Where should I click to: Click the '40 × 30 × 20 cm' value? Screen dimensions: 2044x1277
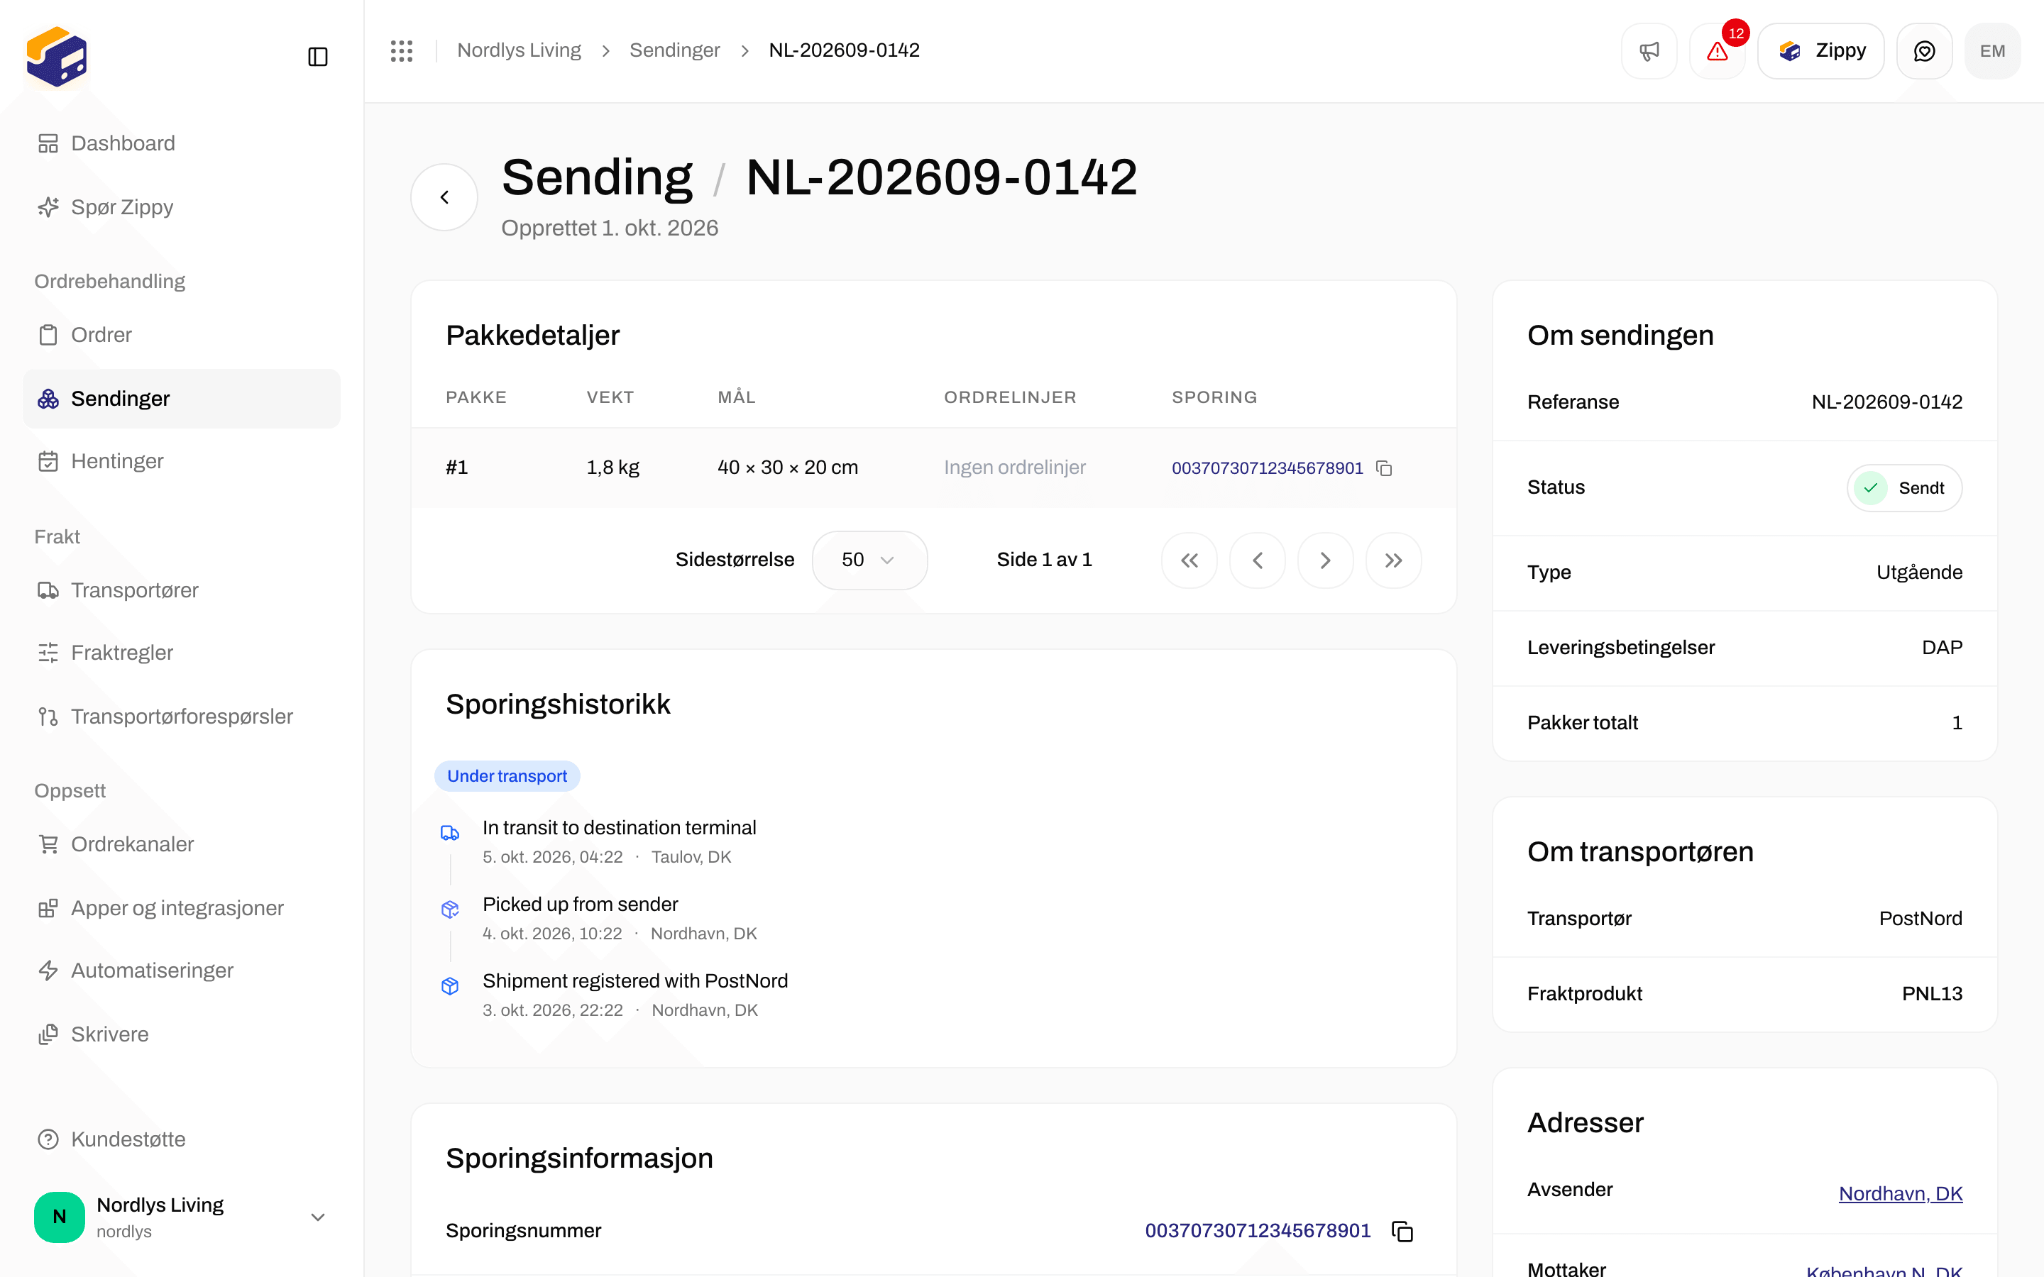pos(787,468)
